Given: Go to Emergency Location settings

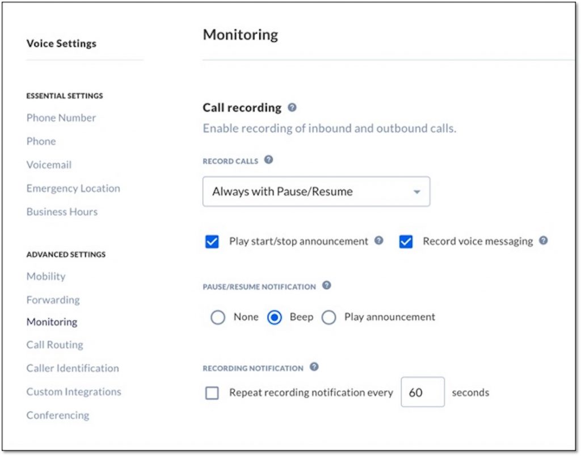Looking at the screenshot, I should point(73,188).
